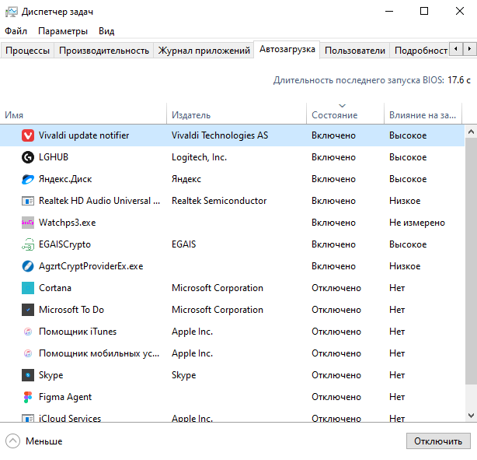Select the Яндекс.Диск row name
Image resolution: width=477 pixels, height=460 pixels.
[65, 179]
